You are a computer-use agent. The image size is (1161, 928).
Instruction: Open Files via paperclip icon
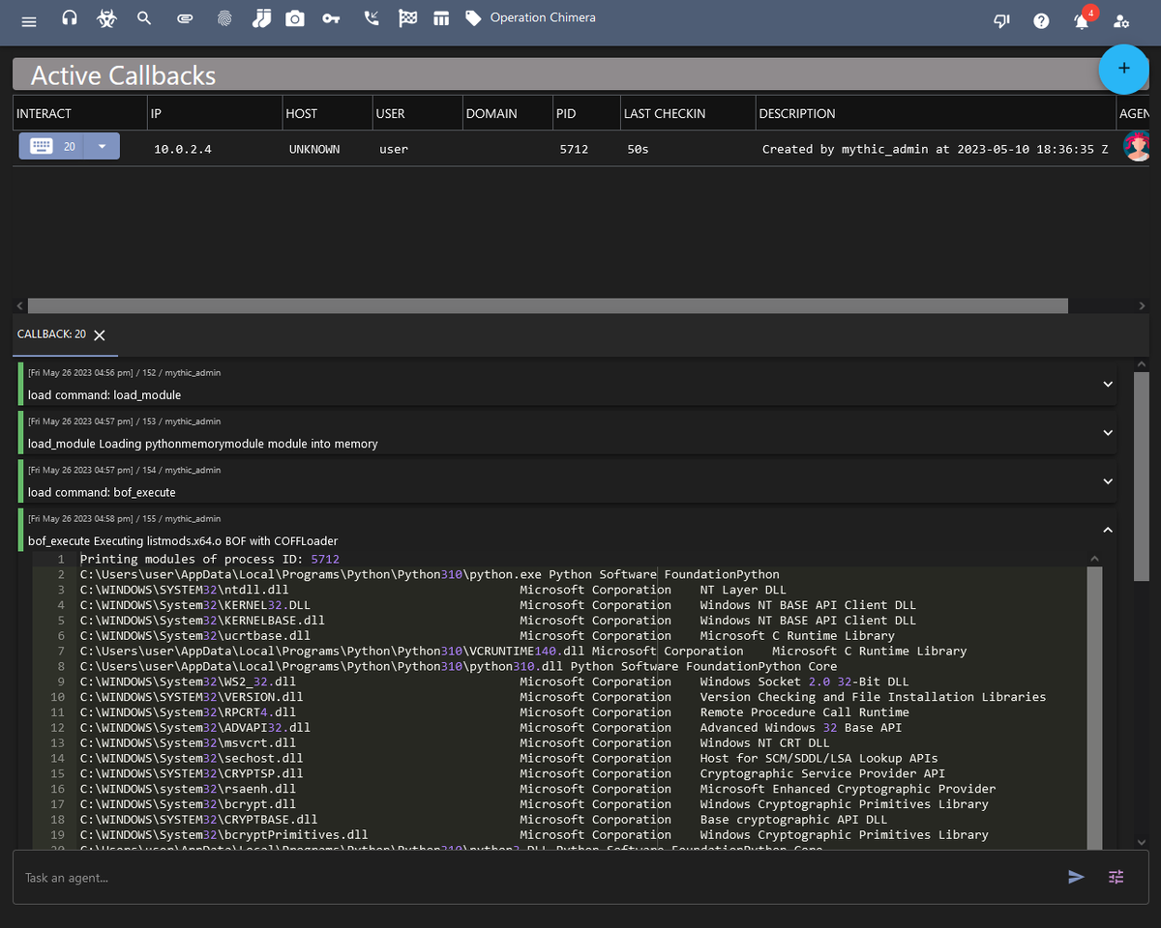tap(185, 18)
